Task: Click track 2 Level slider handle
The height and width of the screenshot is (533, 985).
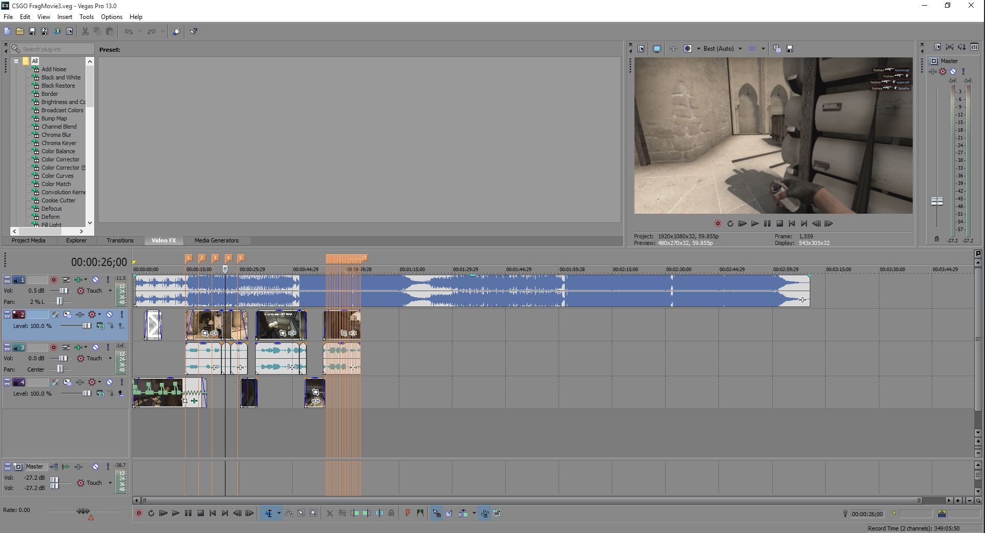Action: point(87,326)
